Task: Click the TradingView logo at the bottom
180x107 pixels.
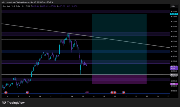Action: [13, 103]
